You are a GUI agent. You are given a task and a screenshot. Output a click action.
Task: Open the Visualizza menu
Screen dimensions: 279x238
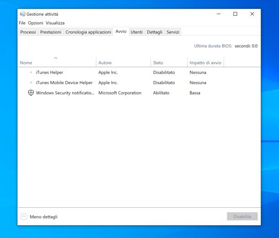point(55,23)
